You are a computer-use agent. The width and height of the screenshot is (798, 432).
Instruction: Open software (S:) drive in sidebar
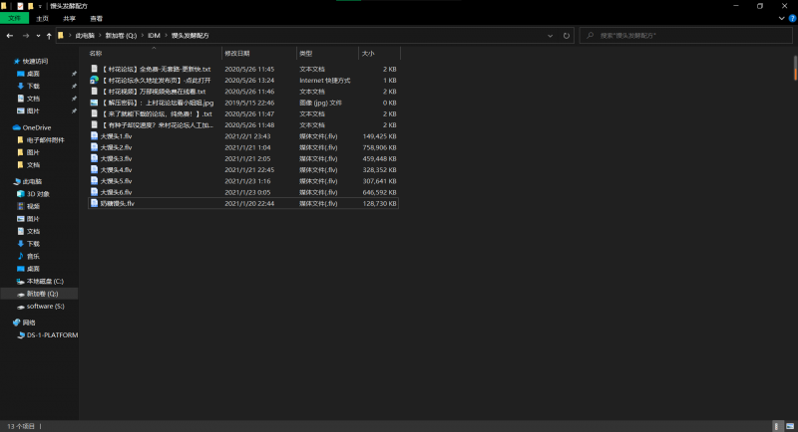45,306
